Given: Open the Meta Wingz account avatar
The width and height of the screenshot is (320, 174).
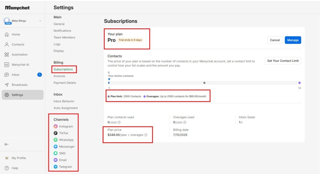Looking at the screenshot, I should [7, 21].
